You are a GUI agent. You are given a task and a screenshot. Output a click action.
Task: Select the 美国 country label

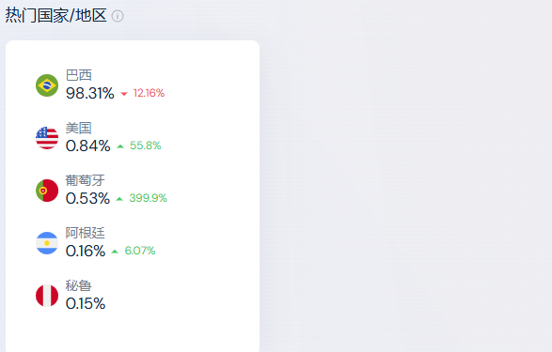point(79,128)
